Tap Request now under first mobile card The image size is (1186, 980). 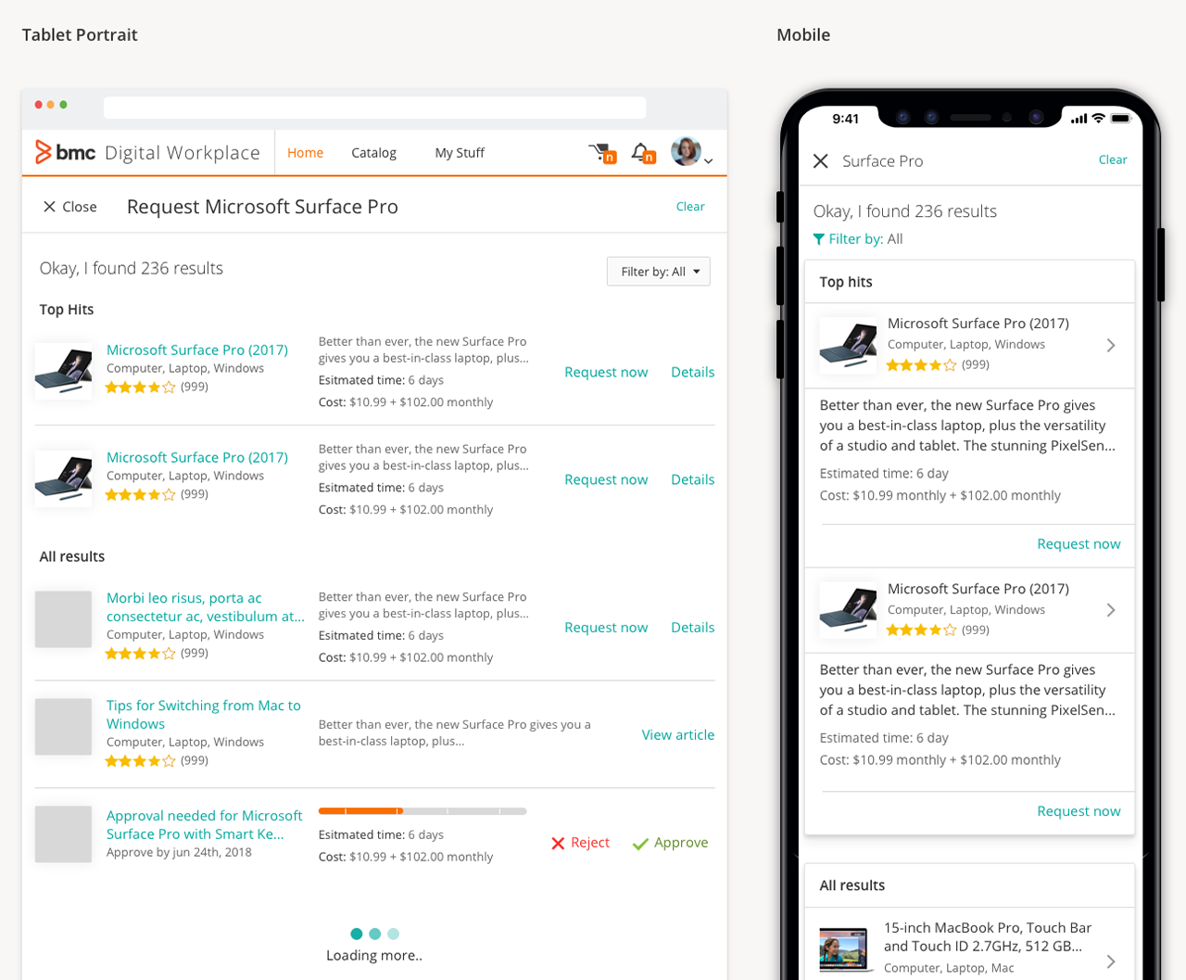pos(1079,544)
